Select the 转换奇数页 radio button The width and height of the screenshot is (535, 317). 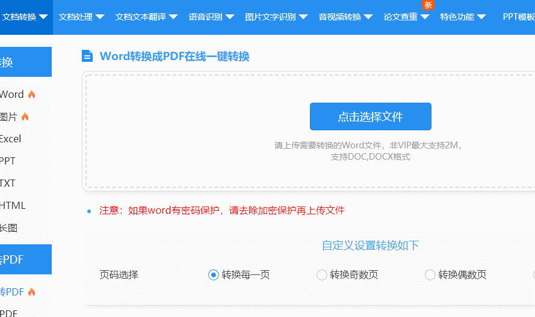322,275
